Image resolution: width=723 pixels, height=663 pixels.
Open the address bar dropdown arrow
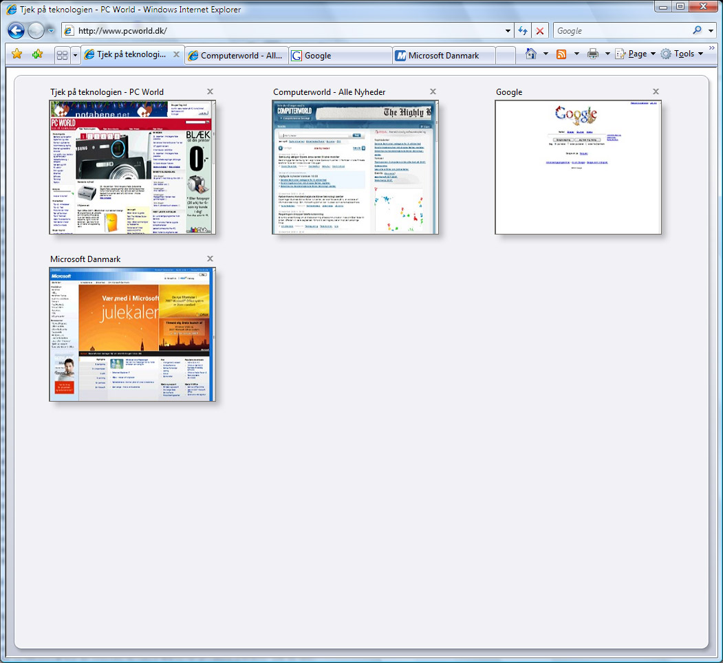click(x=508, y=31)
